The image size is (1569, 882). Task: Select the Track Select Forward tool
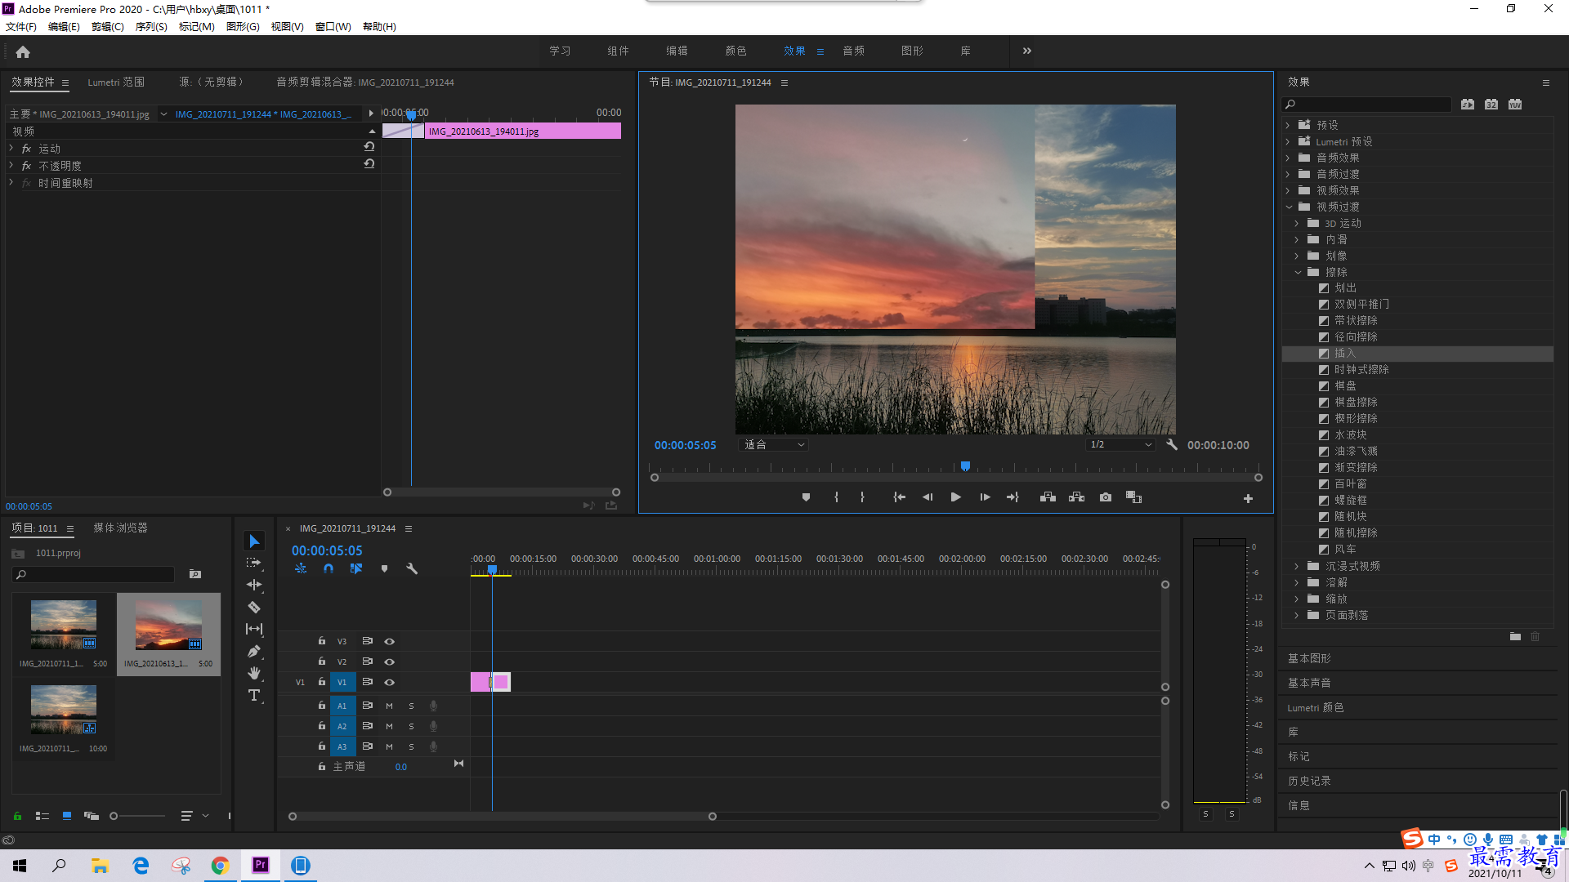[x=254, y=563]
